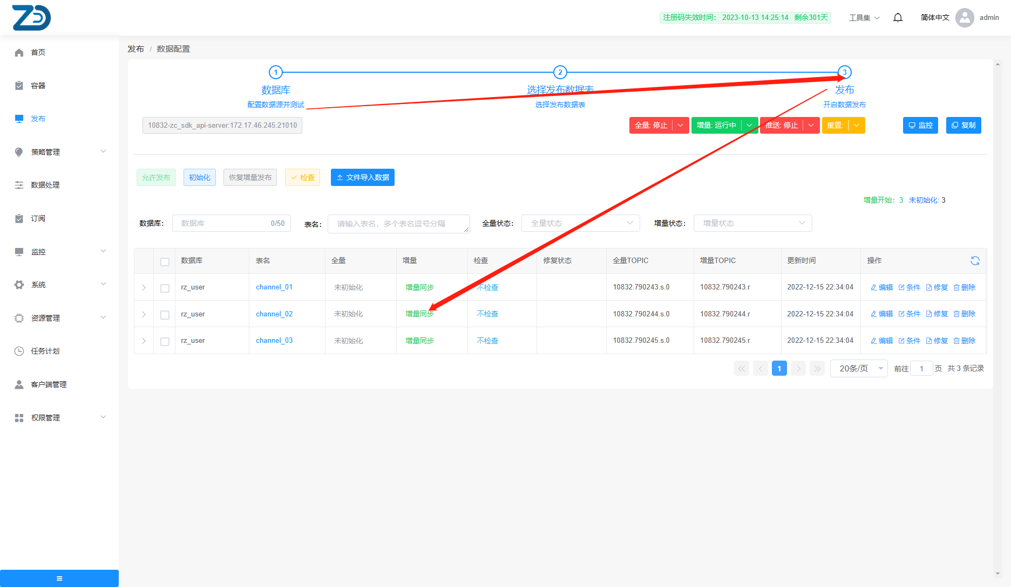The image size is (1011, 587).
Task: Go to step 2 选择发布数据表
Action: point(560,73)
